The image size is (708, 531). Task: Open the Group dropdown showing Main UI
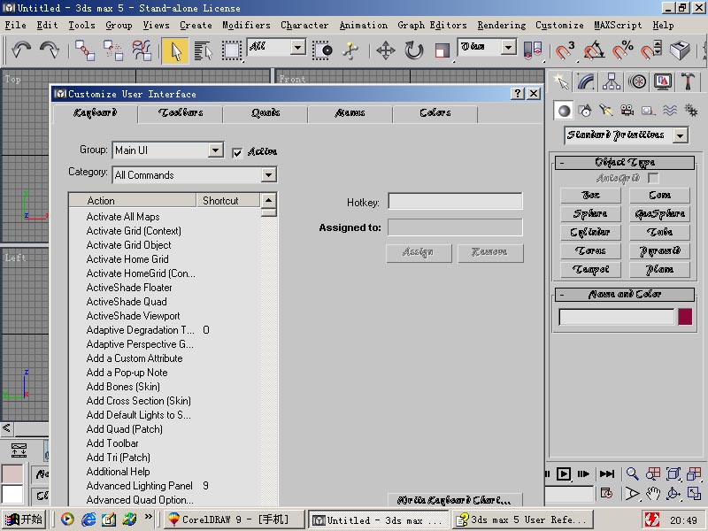coord(216,150)
